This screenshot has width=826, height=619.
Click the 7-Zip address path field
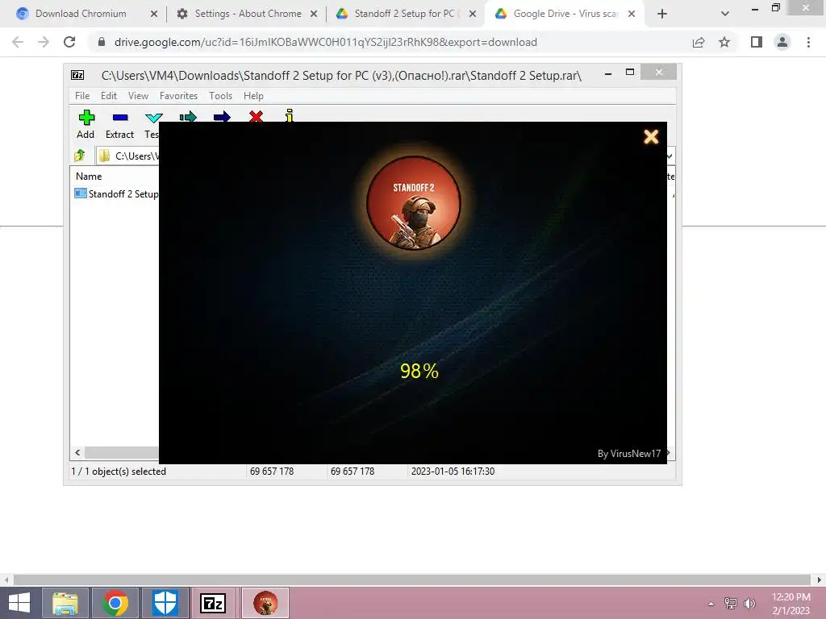click(x=128, y=156)
